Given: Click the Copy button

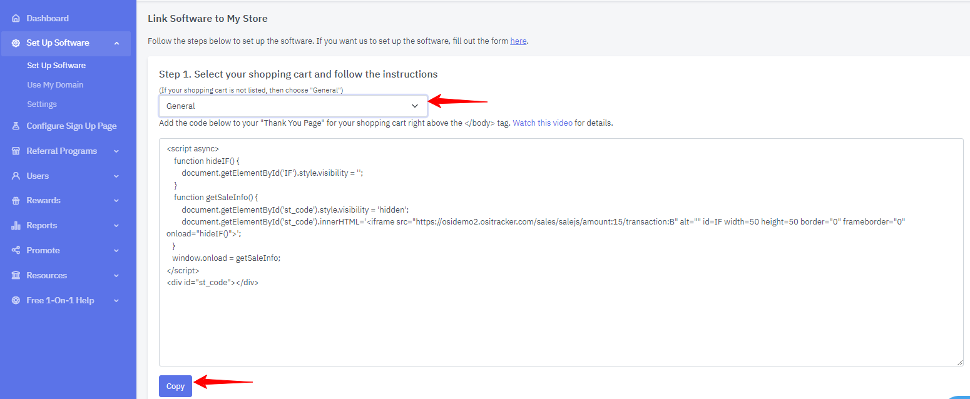Looking at the screenshot, I should [x=175, y=386].
